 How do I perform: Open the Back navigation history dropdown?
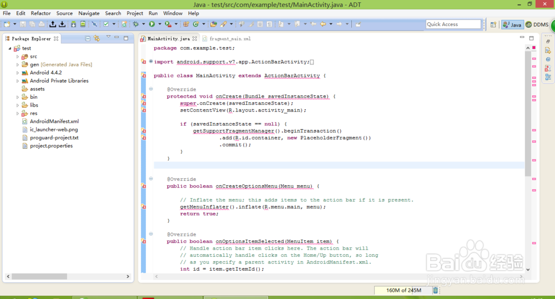pyautogui.click(x=331, y=24)
